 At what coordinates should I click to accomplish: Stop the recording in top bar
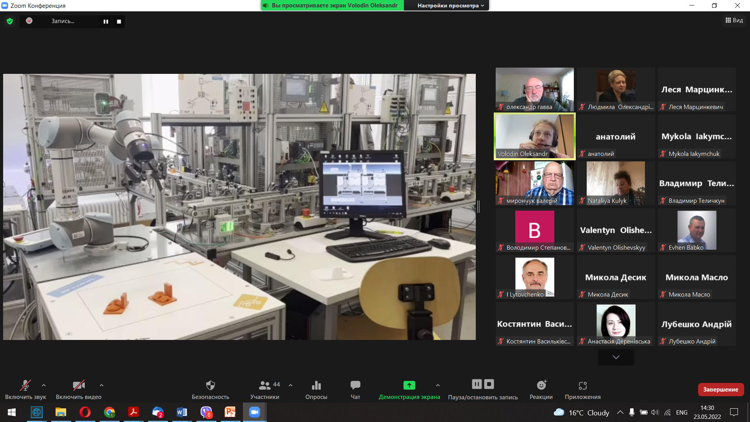[x=119, y=21]
